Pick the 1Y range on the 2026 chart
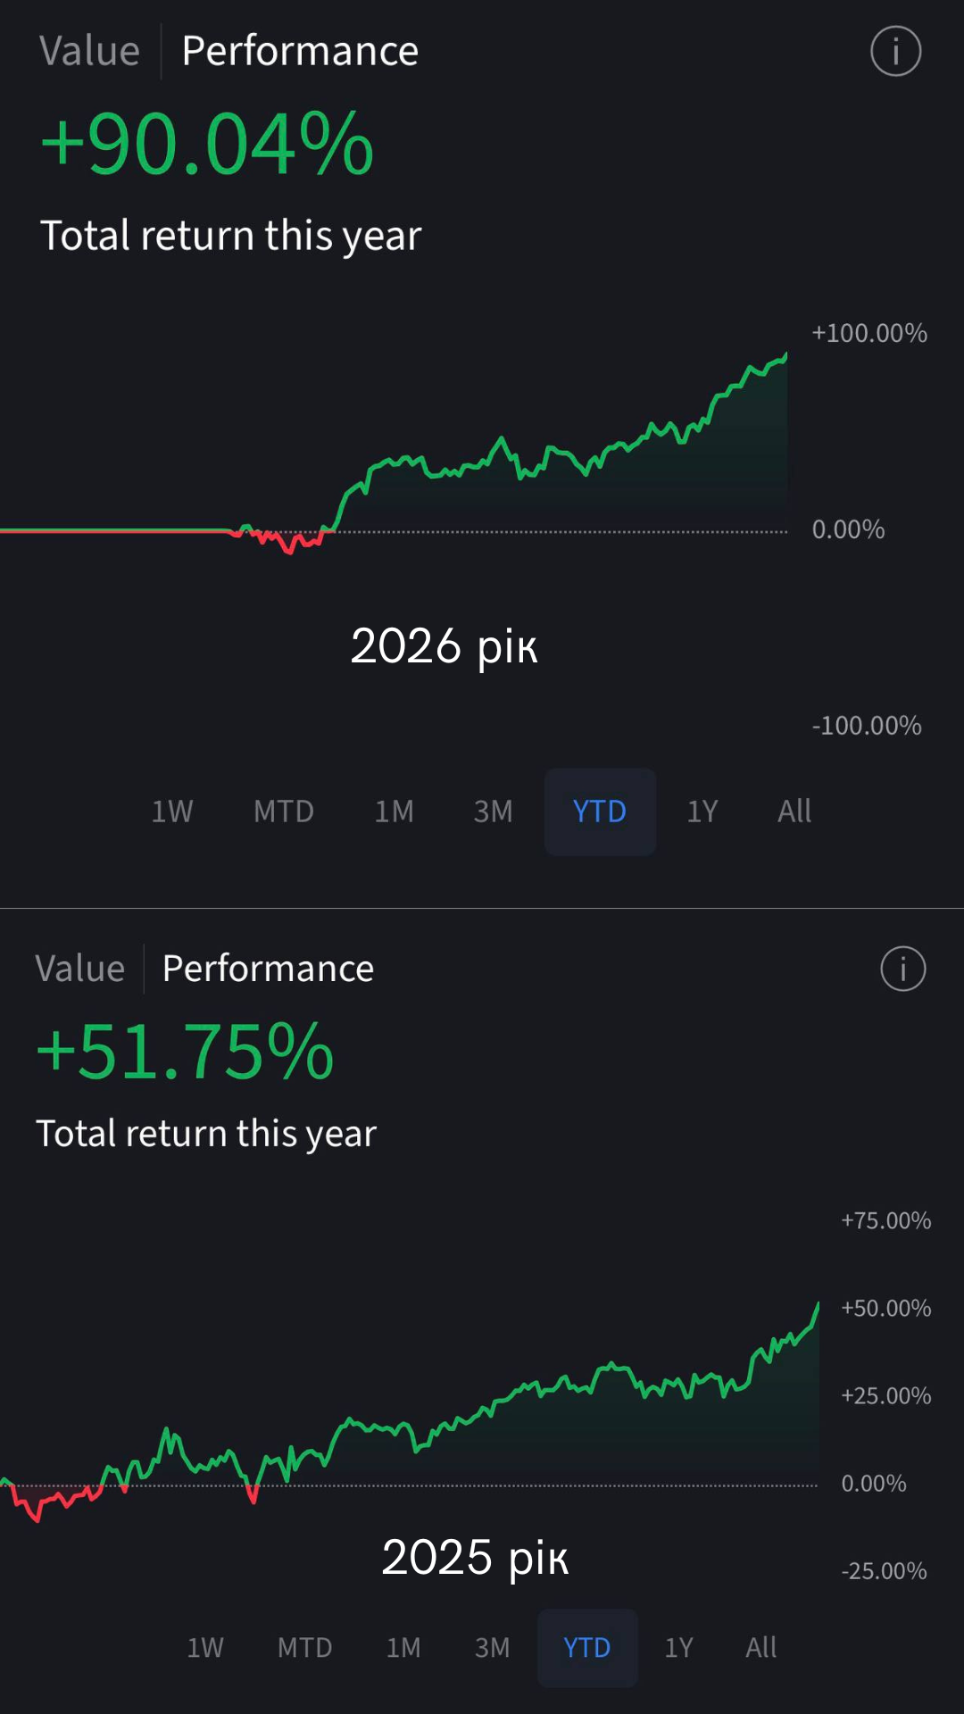The width and height of the screenshot is (964, 1714). click(702, 811)
